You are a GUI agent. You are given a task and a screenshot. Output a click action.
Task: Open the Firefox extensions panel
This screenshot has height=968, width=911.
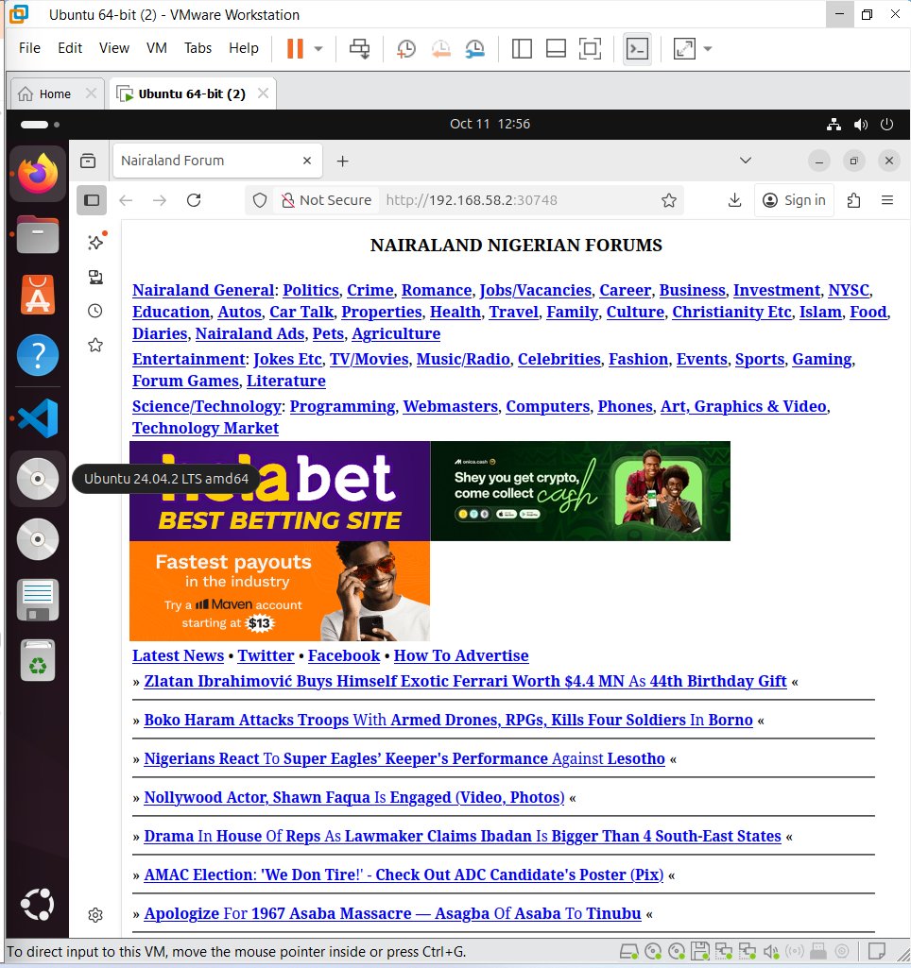click(853, 200)
